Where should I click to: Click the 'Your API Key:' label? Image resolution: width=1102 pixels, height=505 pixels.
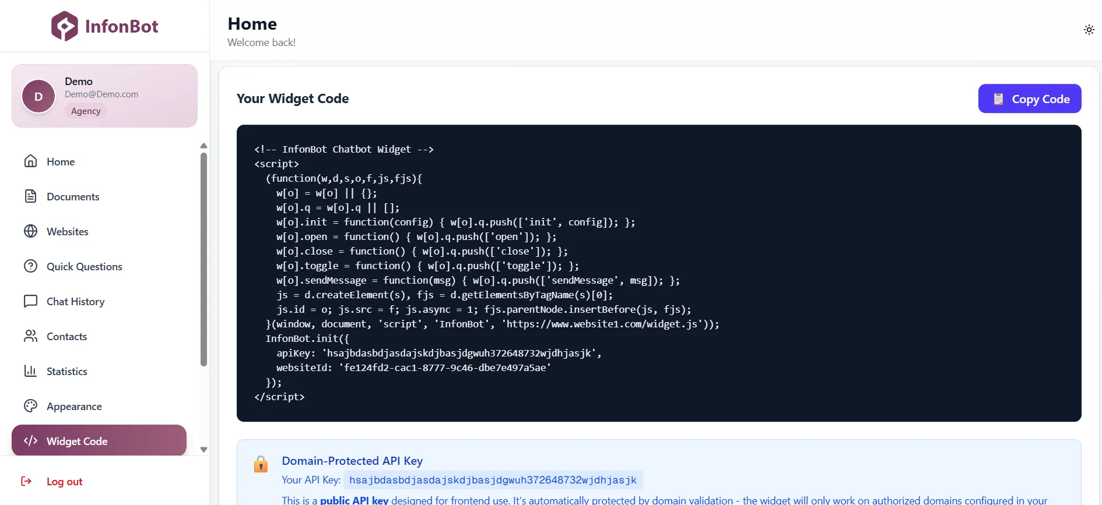(x=311, y=480)
